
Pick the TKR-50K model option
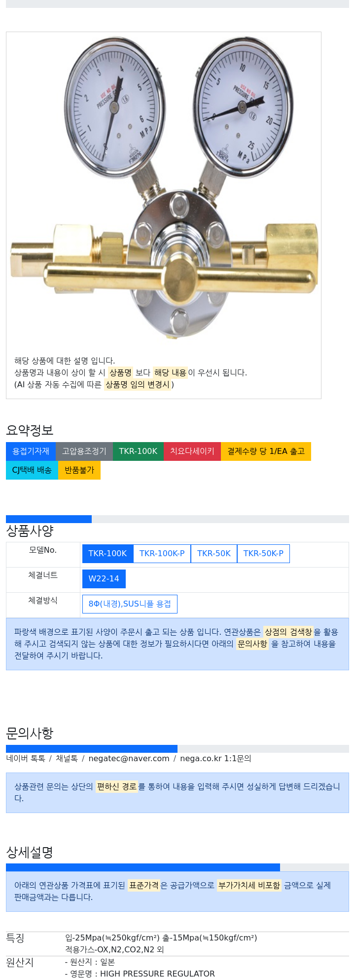click(214, 554)
